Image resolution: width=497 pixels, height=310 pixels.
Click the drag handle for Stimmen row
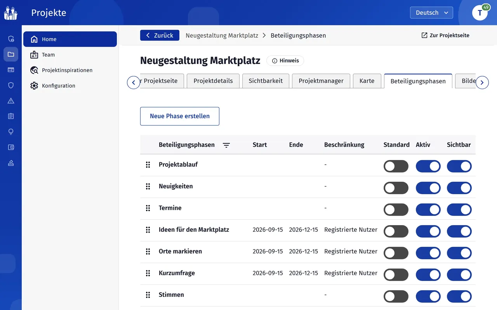[x=148, y=295]
